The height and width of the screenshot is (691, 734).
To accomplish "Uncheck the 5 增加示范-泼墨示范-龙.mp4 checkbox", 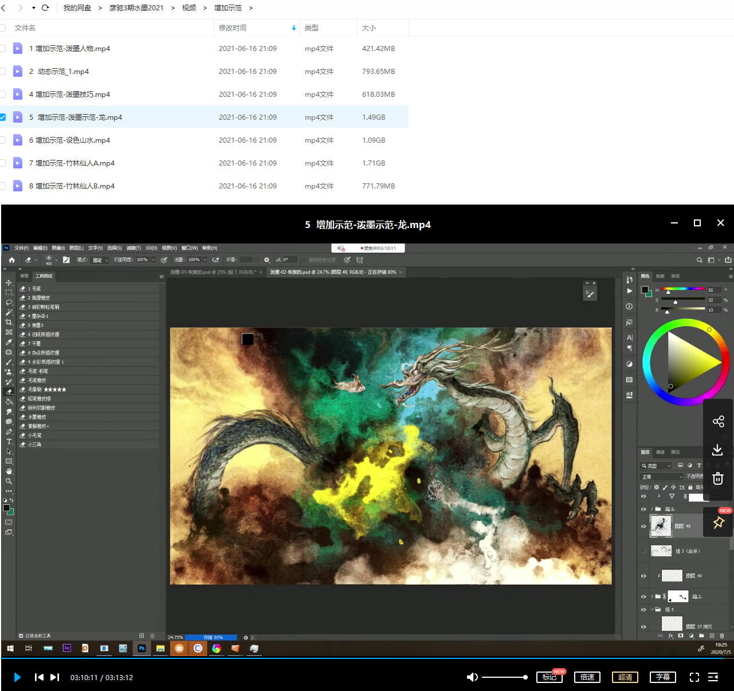I will coord(3,117).
